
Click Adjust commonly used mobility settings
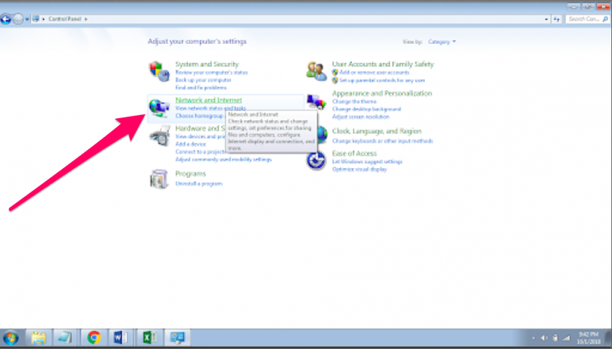click(223, 159)
